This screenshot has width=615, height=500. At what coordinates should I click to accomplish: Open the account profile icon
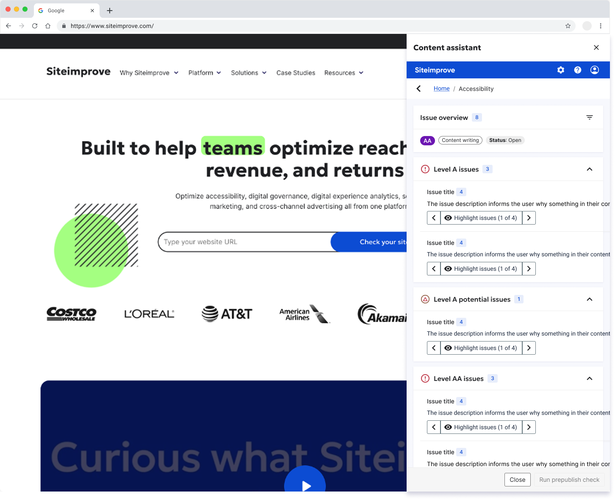tap(594, 70)
